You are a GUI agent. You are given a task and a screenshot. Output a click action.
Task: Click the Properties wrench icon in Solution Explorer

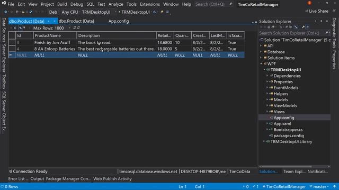pyautogui.click(x=303, y=27)
